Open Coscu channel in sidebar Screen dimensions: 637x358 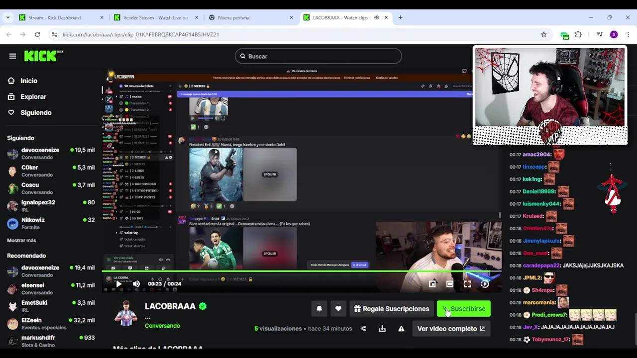[51, 188]
